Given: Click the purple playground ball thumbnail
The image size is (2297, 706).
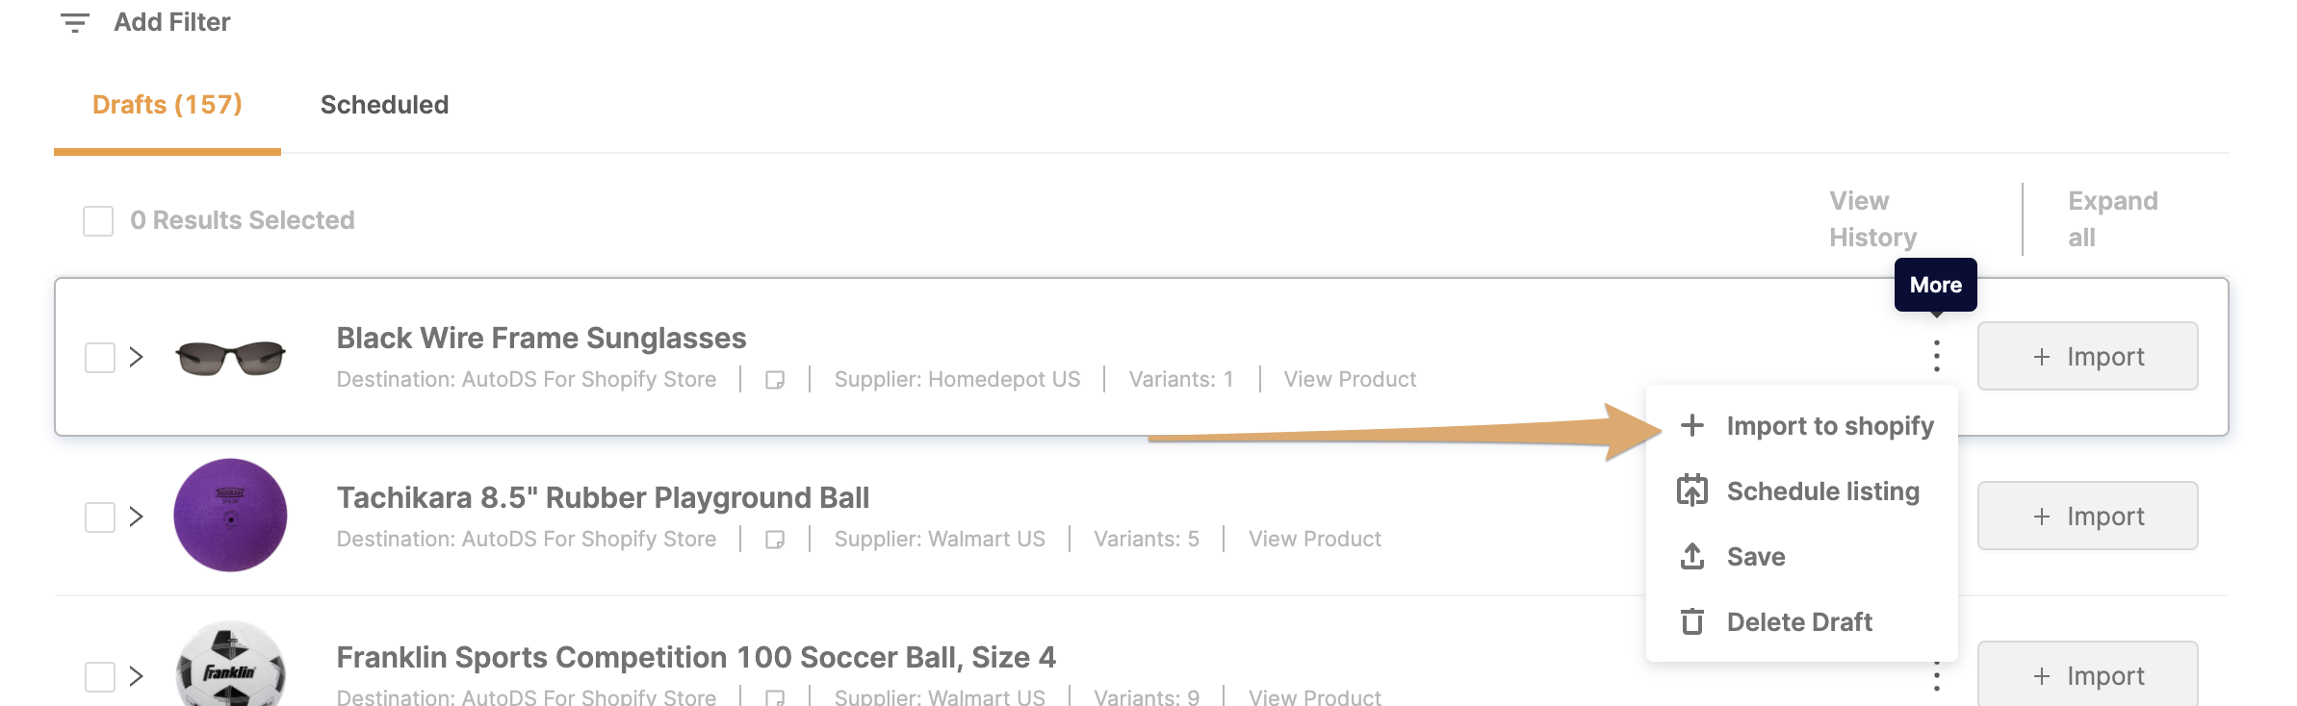Looking at the screenshot, I should point(230,516).
